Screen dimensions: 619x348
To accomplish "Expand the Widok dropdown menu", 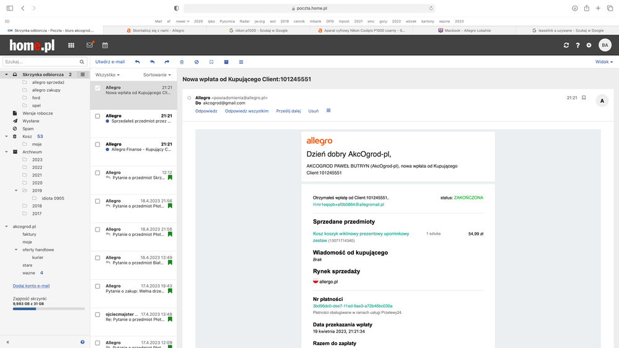I will pos(604,62).
